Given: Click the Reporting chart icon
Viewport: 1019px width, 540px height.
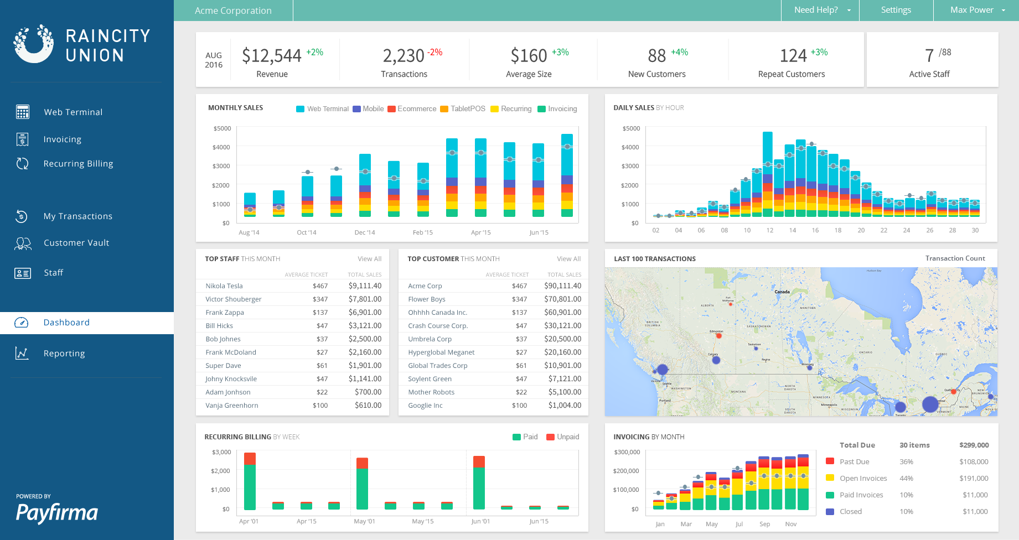Looking at the screenshot, I should [22, 354].
